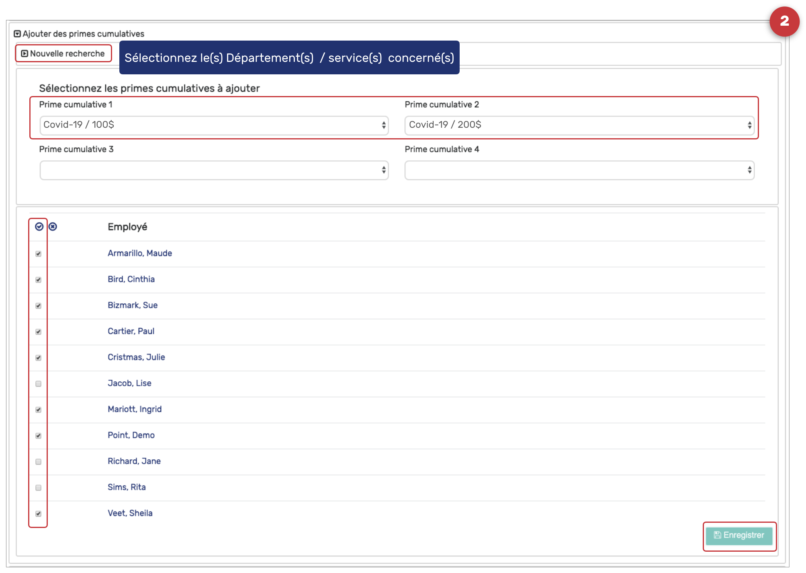Image resolution: width=806 pixels, height=573 pixels.
Task: Click the red number 2 step badge
Action: tap(784, 21)
